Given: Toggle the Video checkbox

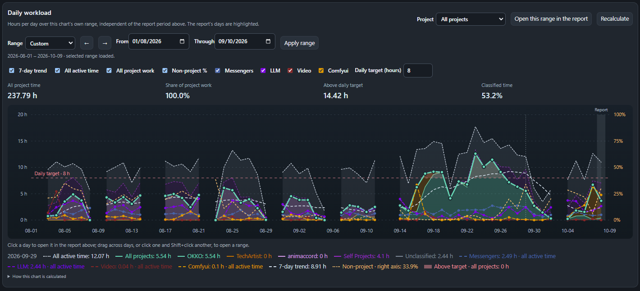Looking at the screenshot, I should [290, 70].
